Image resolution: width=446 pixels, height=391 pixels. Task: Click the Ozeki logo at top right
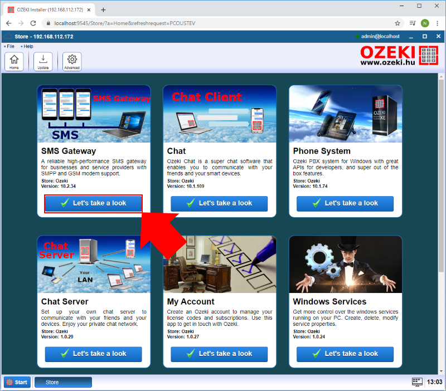(x=399, y=55)
